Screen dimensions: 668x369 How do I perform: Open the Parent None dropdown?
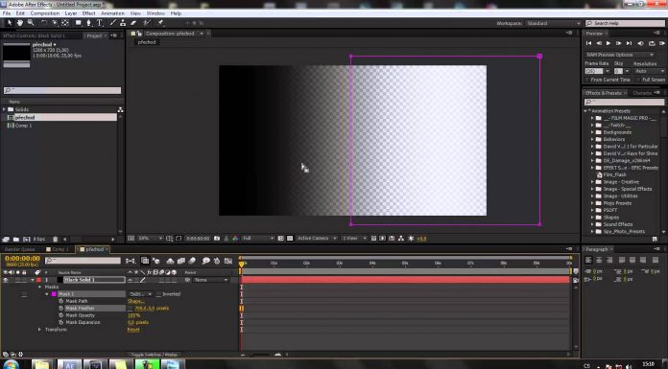click(211, 280)
